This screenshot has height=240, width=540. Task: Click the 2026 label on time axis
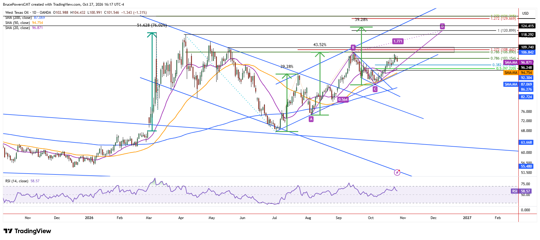(89, 218)
